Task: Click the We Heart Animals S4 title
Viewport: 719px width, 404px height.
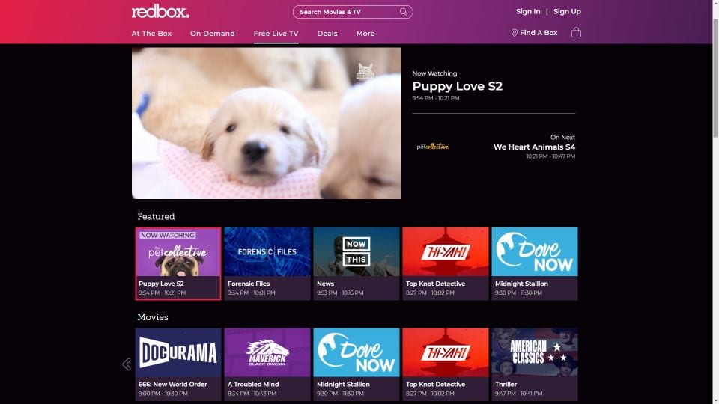Action: point(534,147)
